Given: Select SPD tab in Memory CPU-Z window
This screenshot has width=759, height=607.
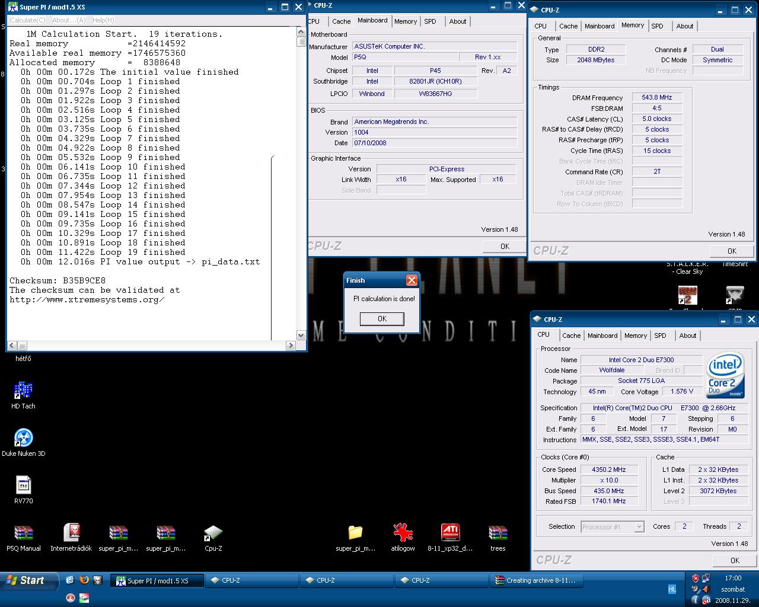Looking at the screenshot, I should point(657,26).
